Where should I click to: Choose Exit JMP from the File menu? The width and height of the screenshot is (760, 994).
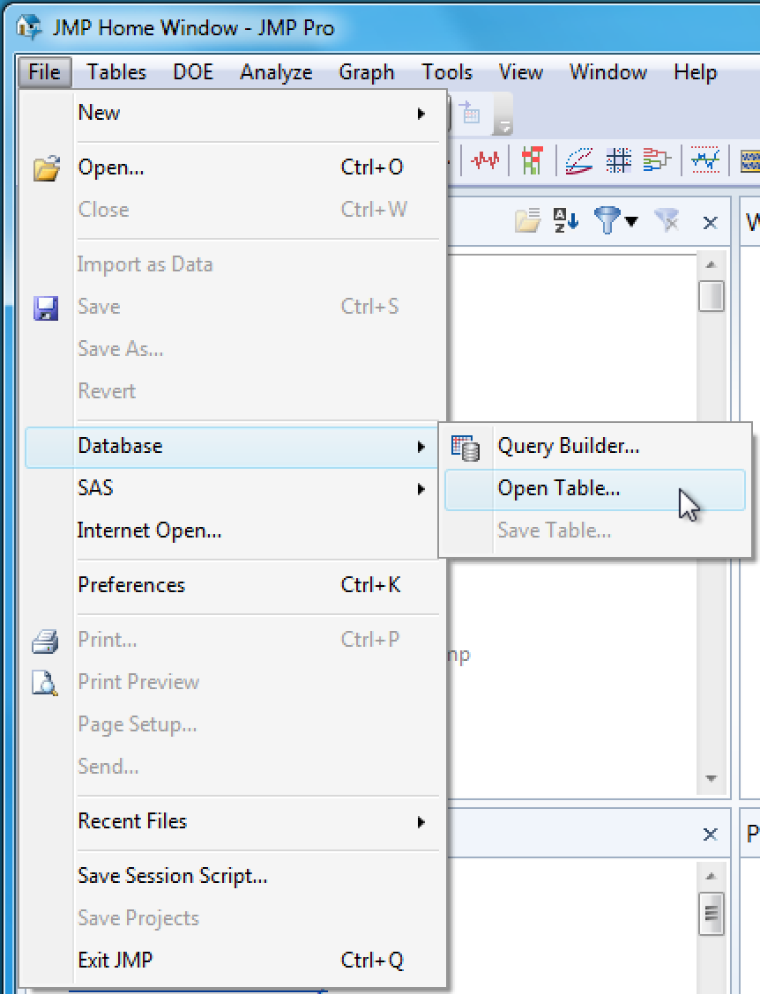(x=115, y=960)
